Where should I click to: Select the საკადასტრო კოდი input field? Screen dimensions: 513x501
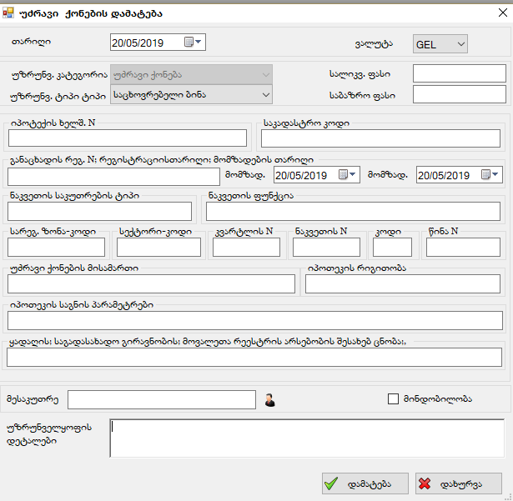click(x=380, y=138)
